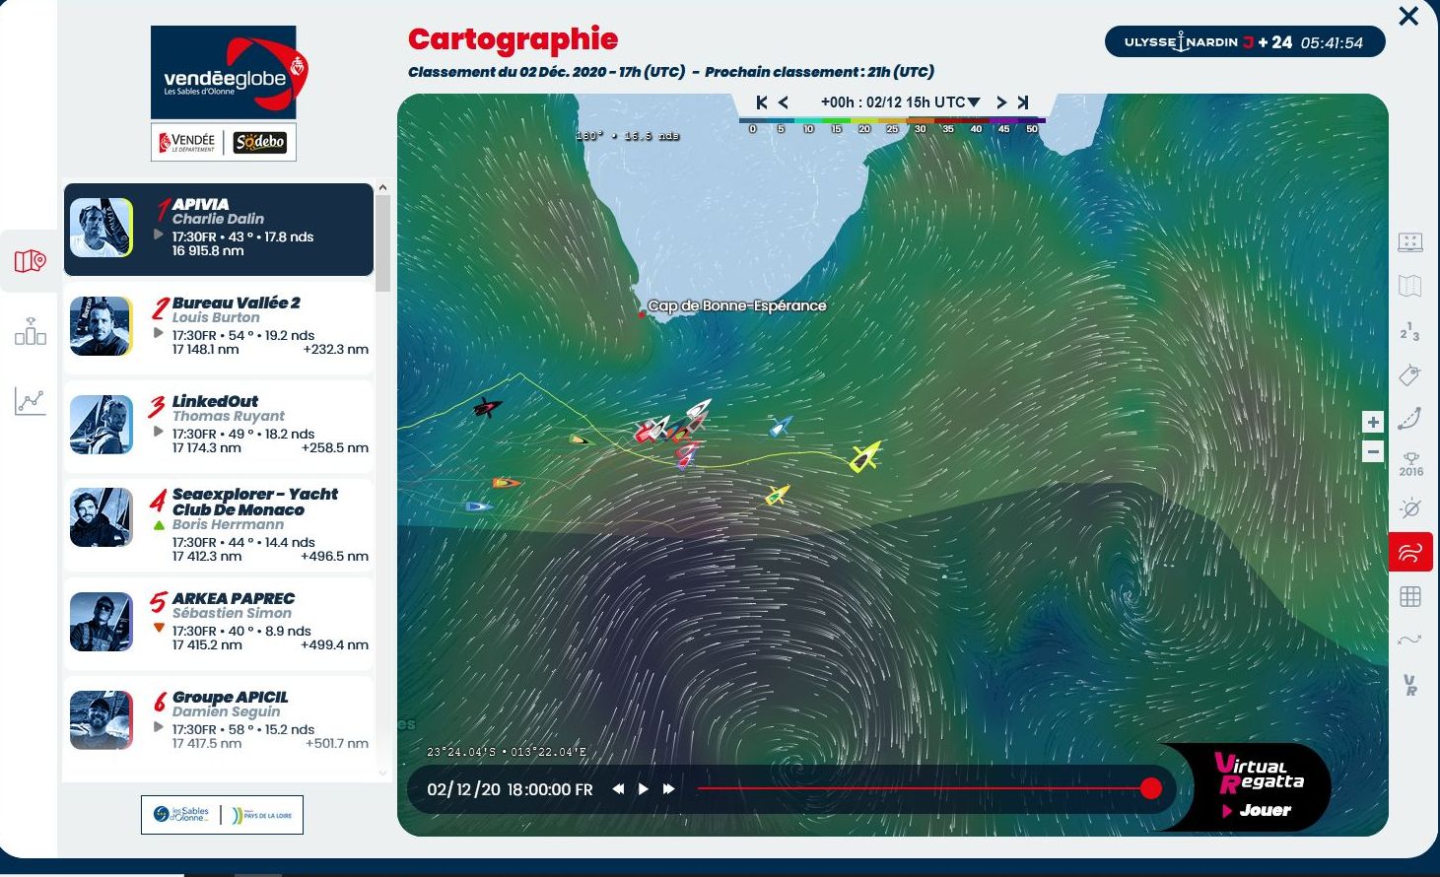This screenshot has height=877, width=1440.
Task: Rewind the race timeline playback
Action: pos(618,789)
